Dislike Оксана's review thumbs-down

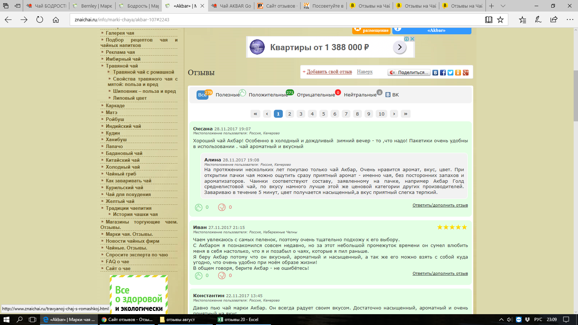(222, 207)
